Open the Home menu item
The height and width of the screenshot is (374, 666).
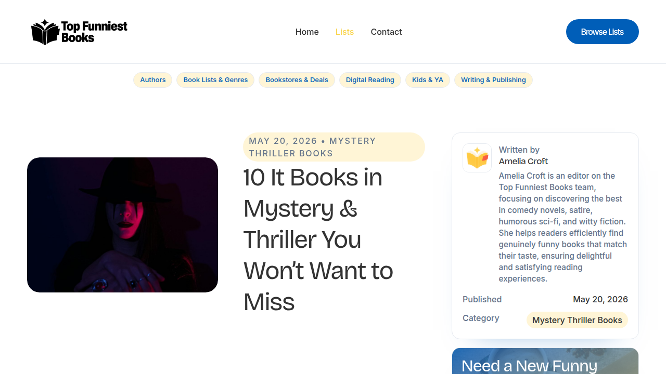[307, 32]
